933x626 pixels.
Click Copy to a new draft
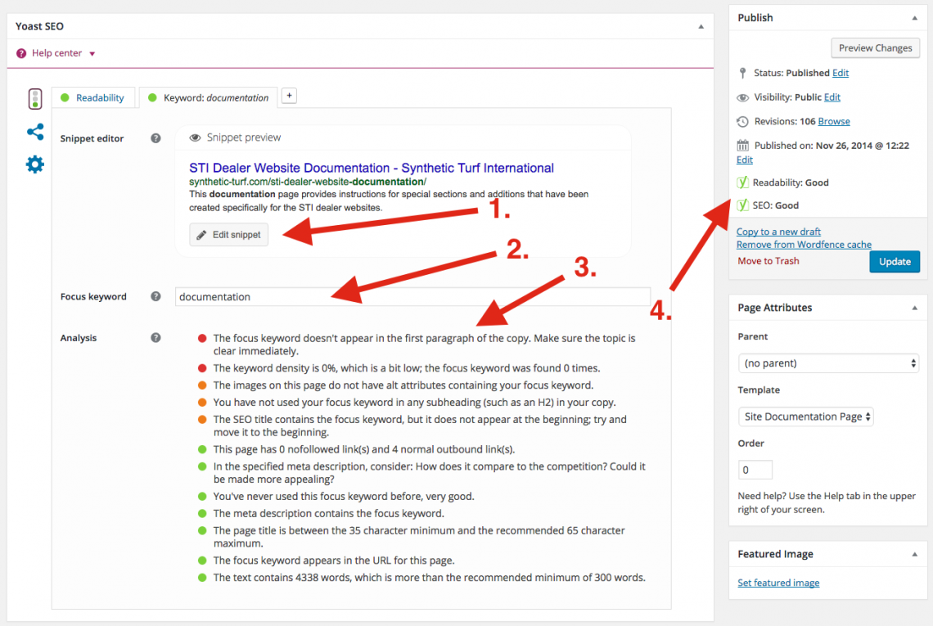[778, 232]
